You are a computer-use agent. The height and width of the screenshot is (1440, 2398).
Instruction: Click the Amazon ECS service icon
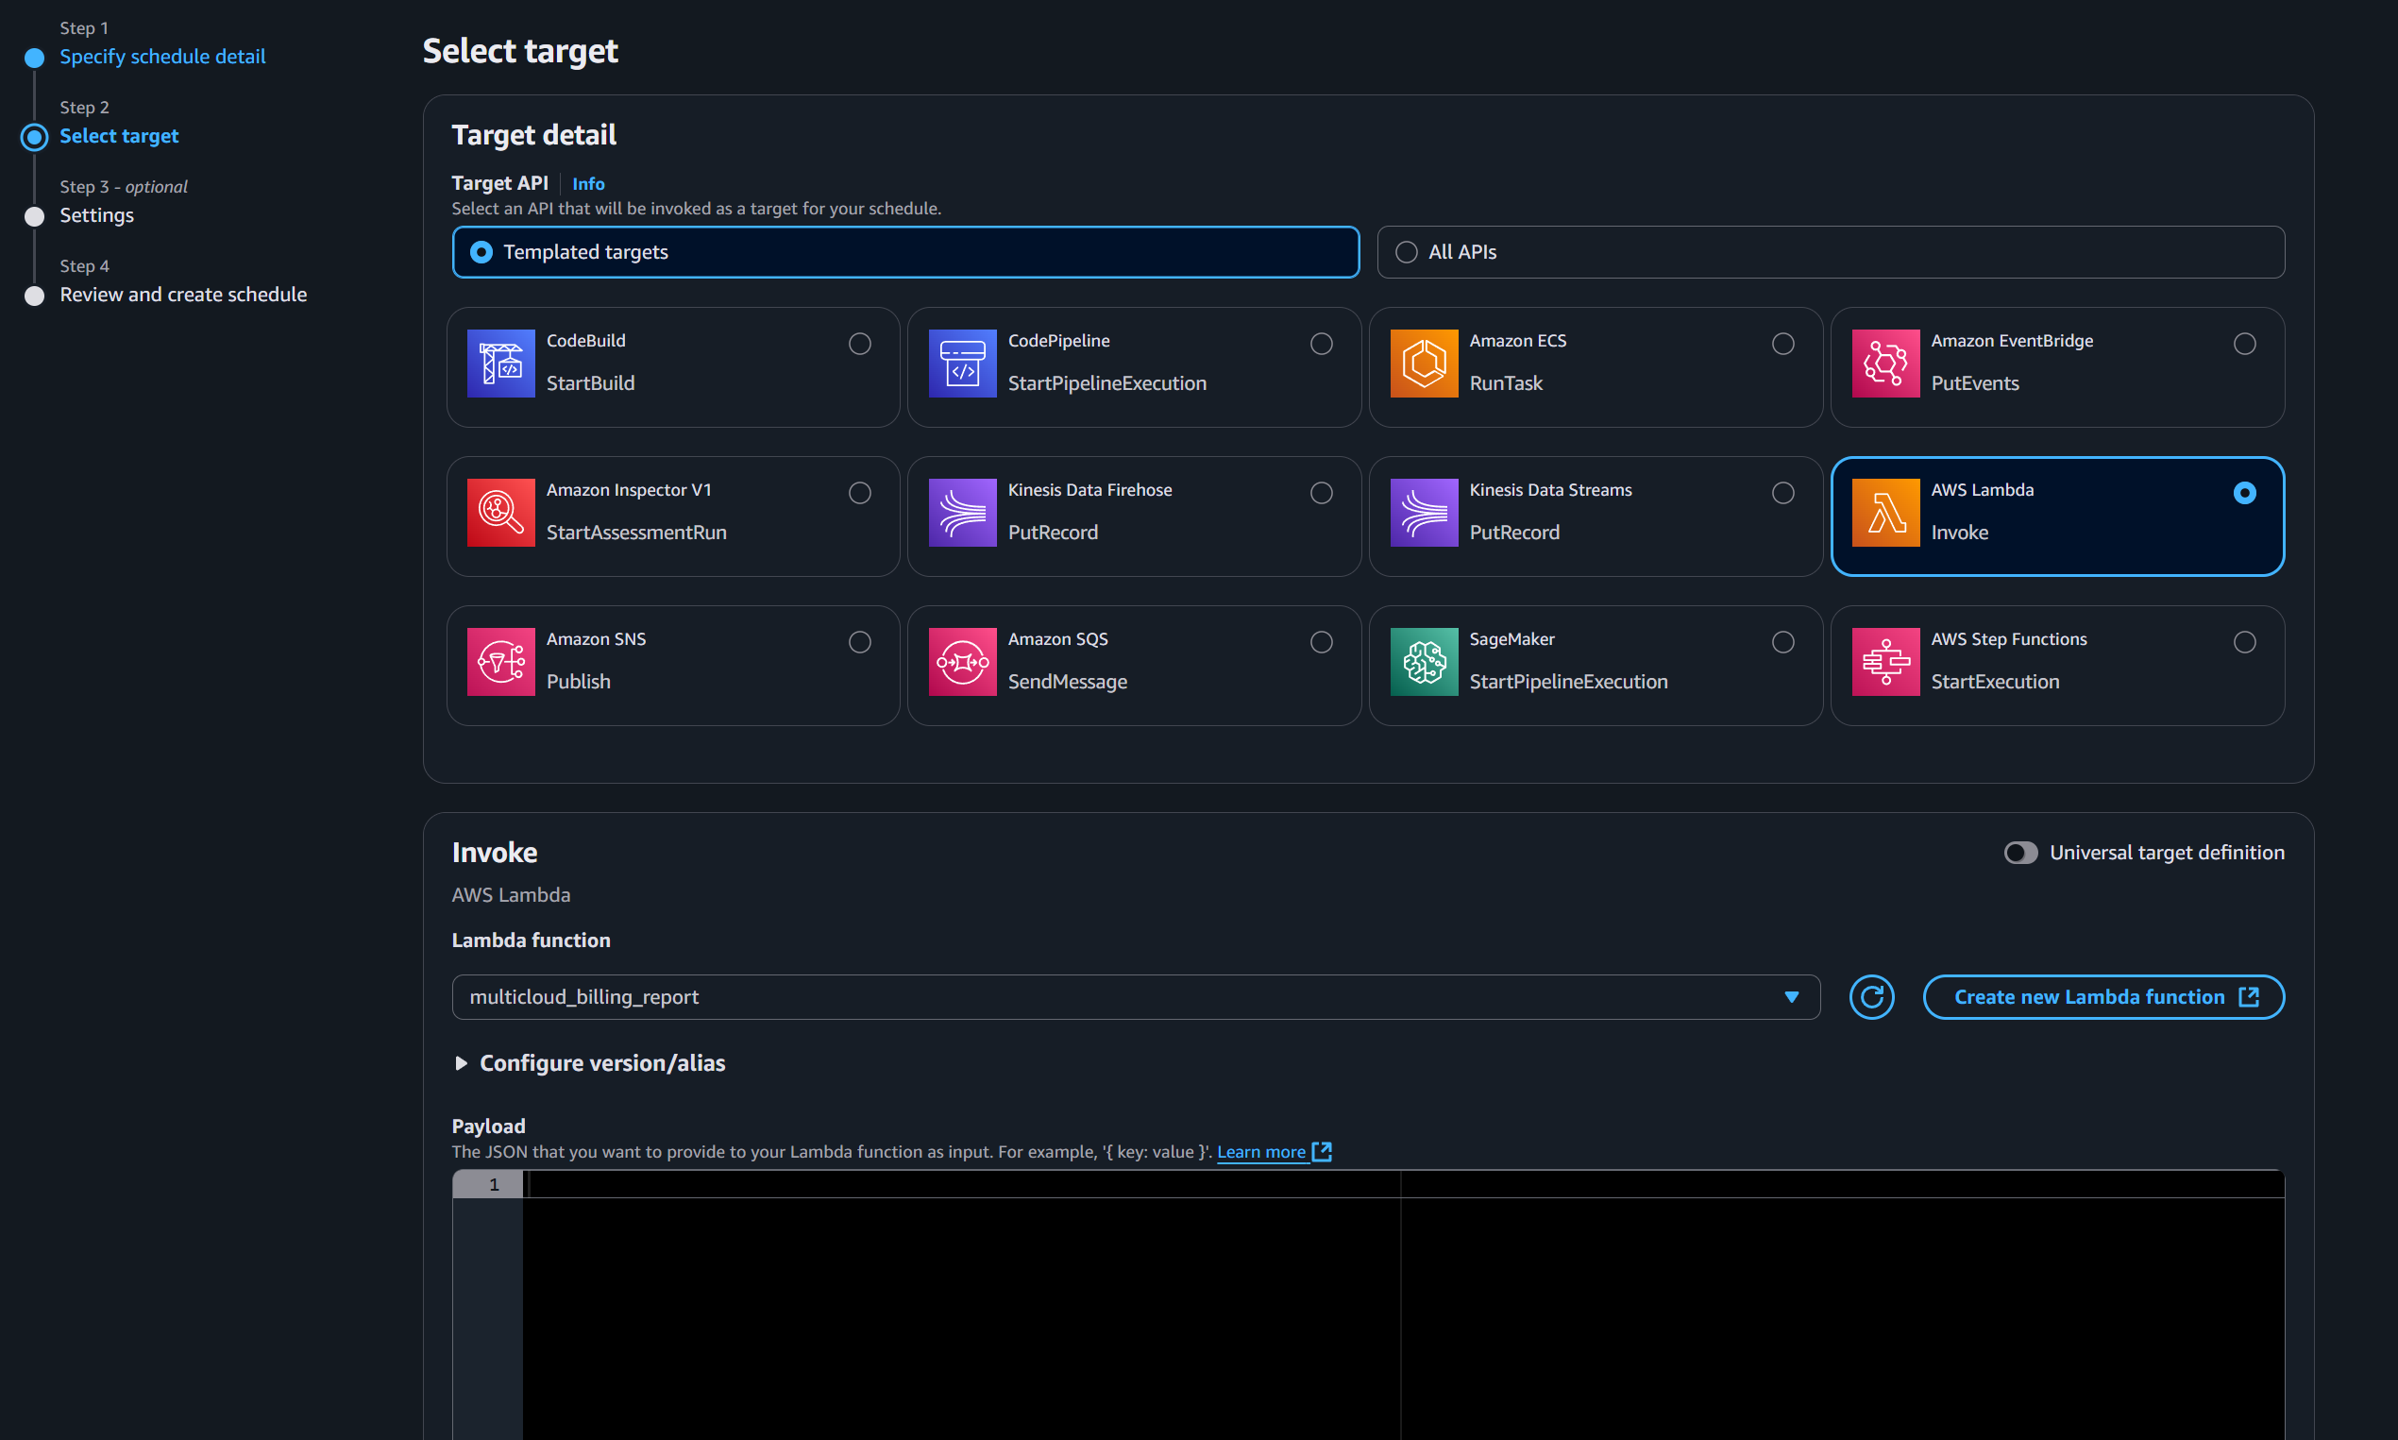pos(1424,363)
